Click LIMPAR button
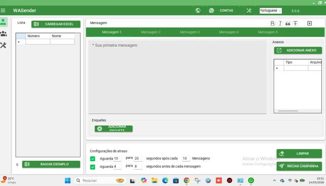This screenshot has width=326, height=186. pyautogui.click(x=299, y=153)
